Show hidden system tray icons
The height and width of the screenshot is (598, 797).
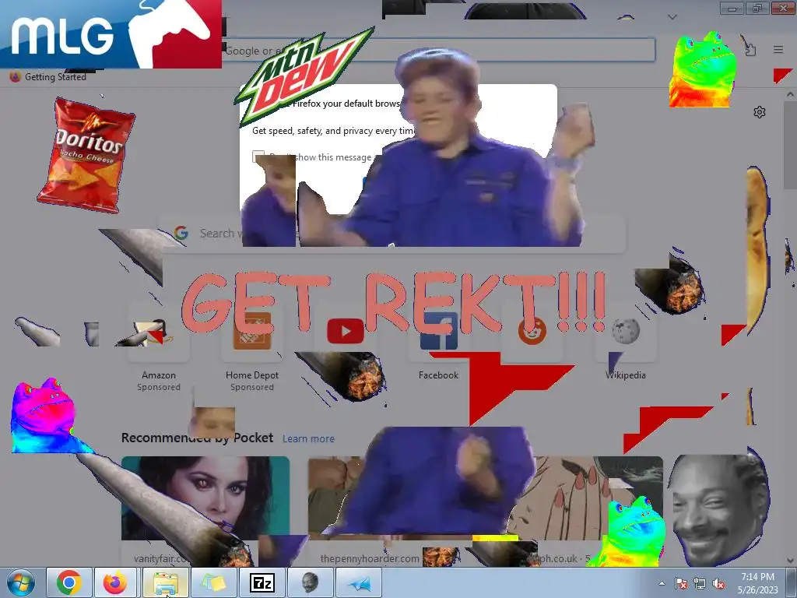pos(662,584)
